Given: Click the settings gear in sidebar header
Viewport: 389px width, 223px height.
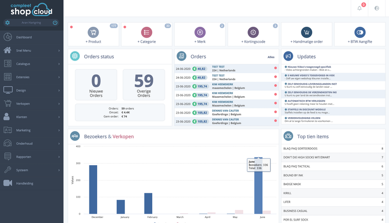Looking at the screenshot, I should pyautogui.click(x=7, y=22).
